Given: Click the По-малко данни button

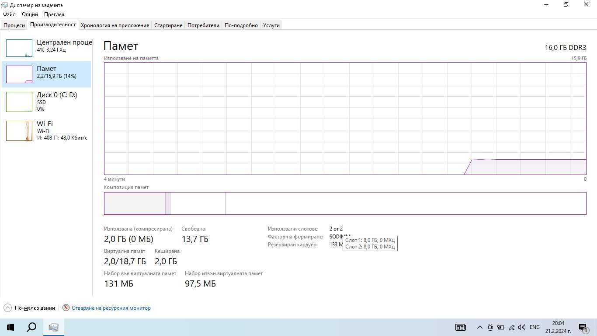Looking at the screenshot, I should 30,308.
